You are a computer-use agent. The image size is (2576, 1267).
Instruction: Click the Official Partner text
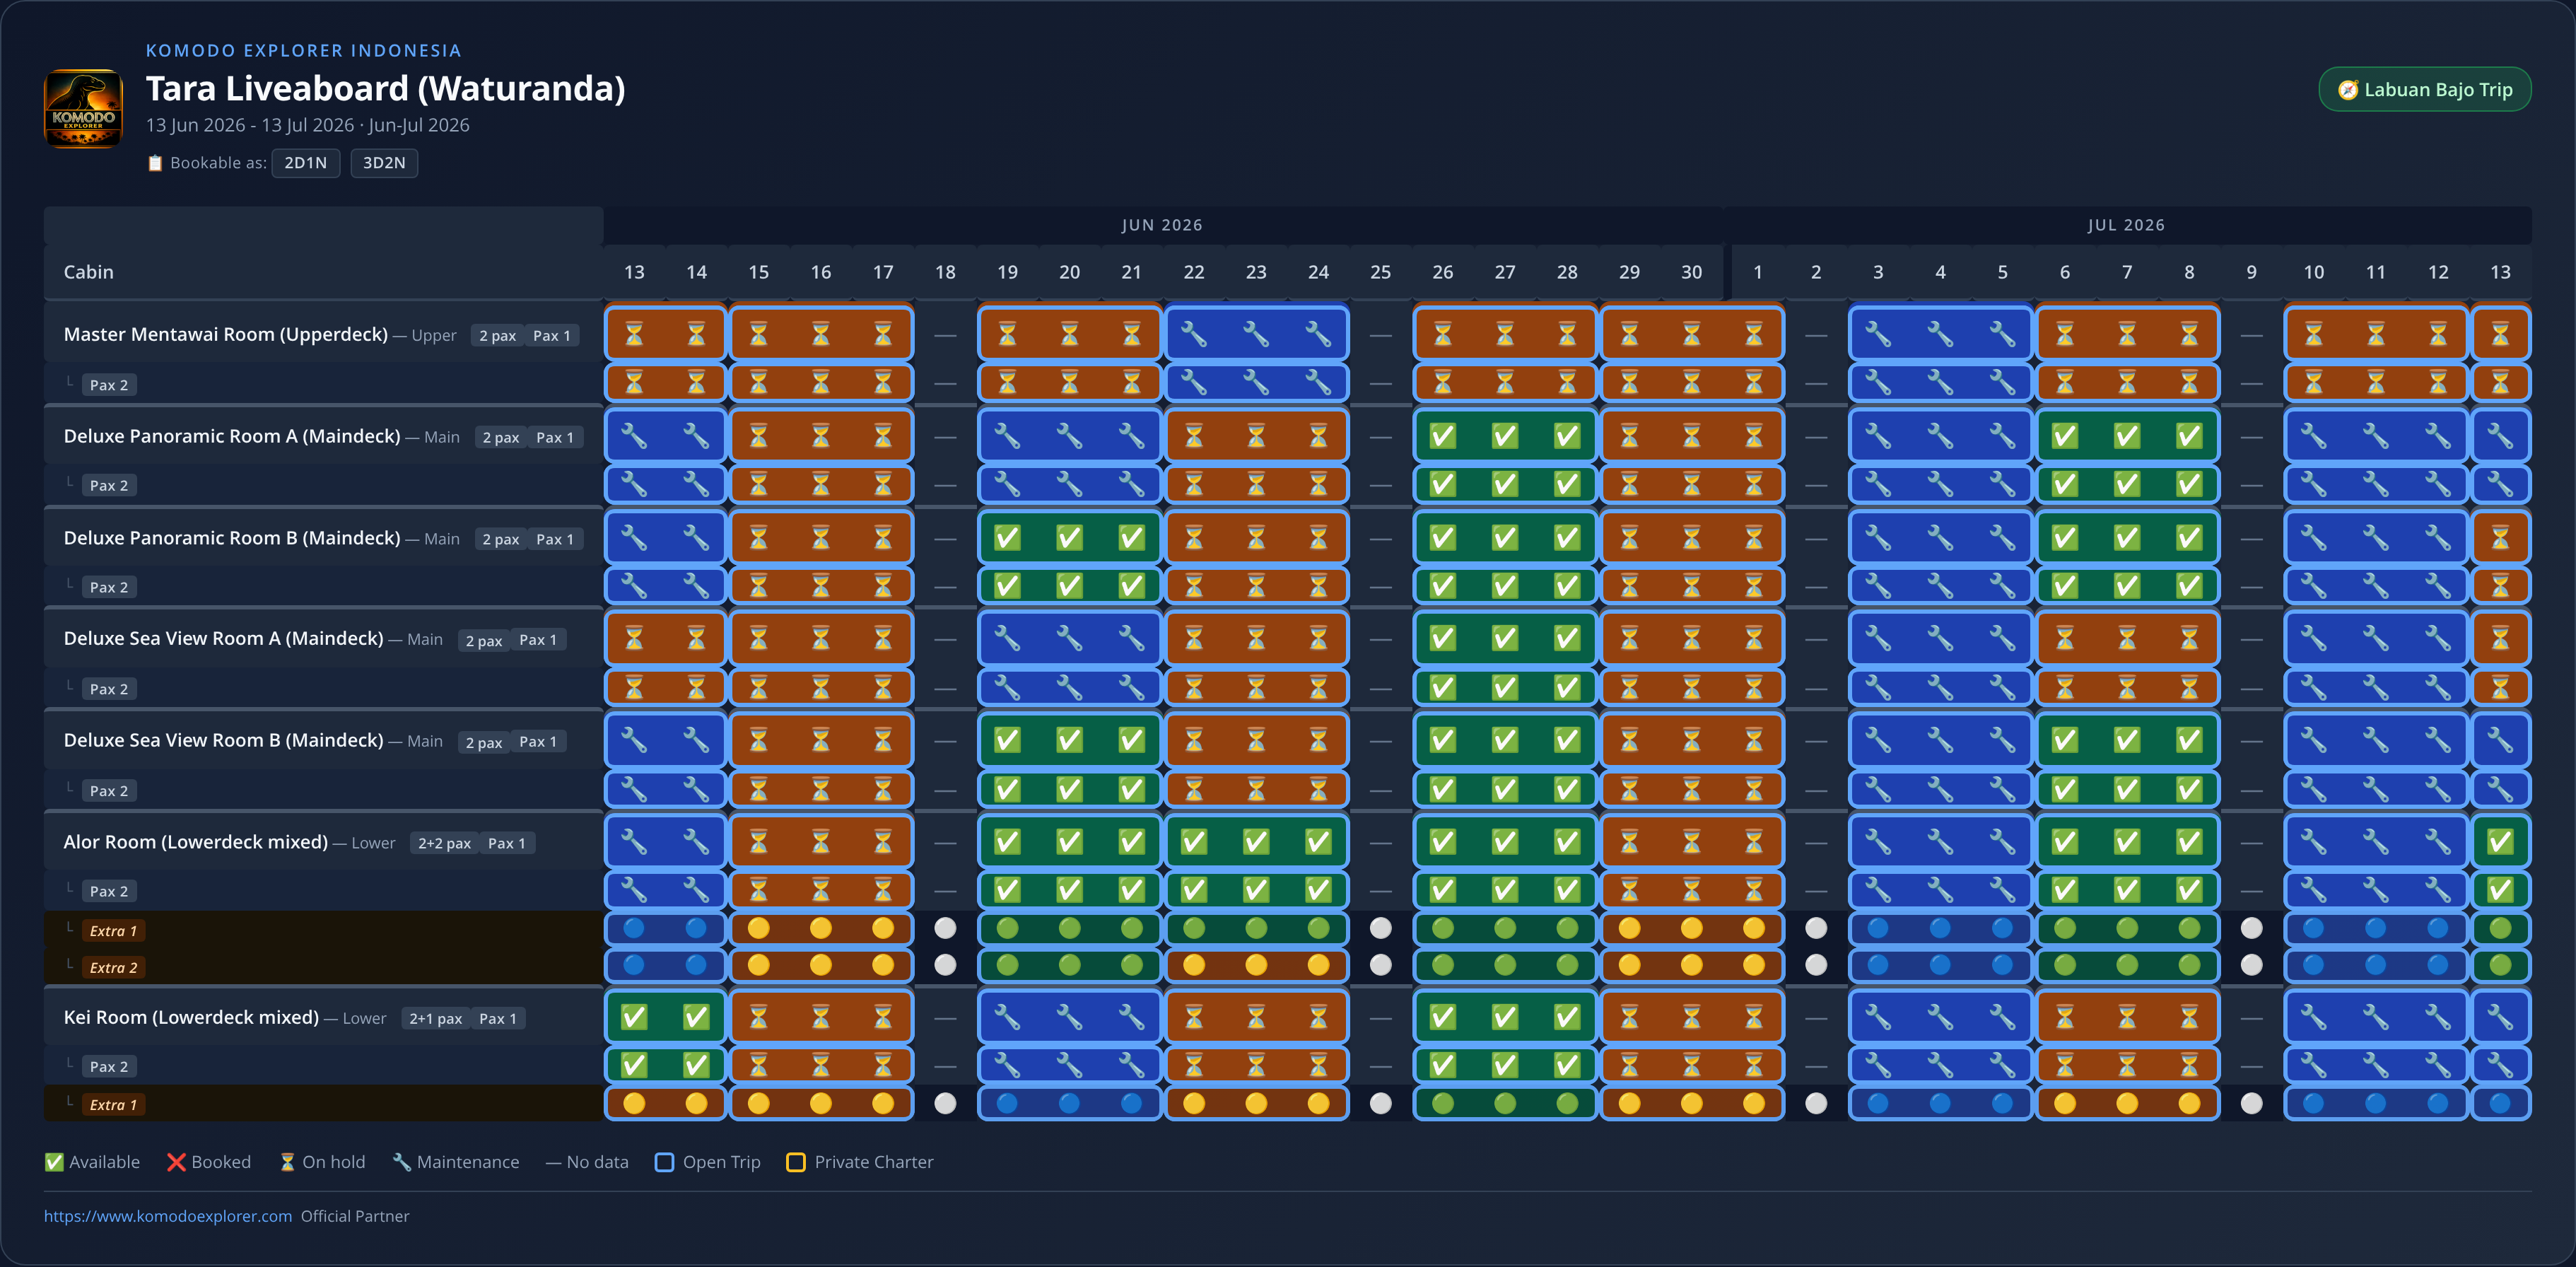pos(355,1216)
